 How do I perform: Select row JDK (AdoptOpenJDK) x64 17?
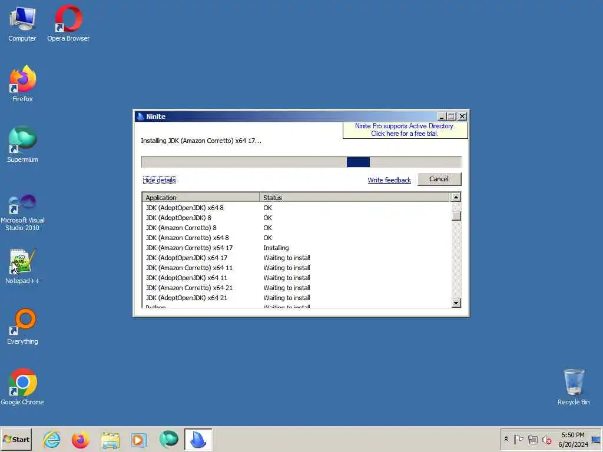pyautogui.click(x=296, y=258)
